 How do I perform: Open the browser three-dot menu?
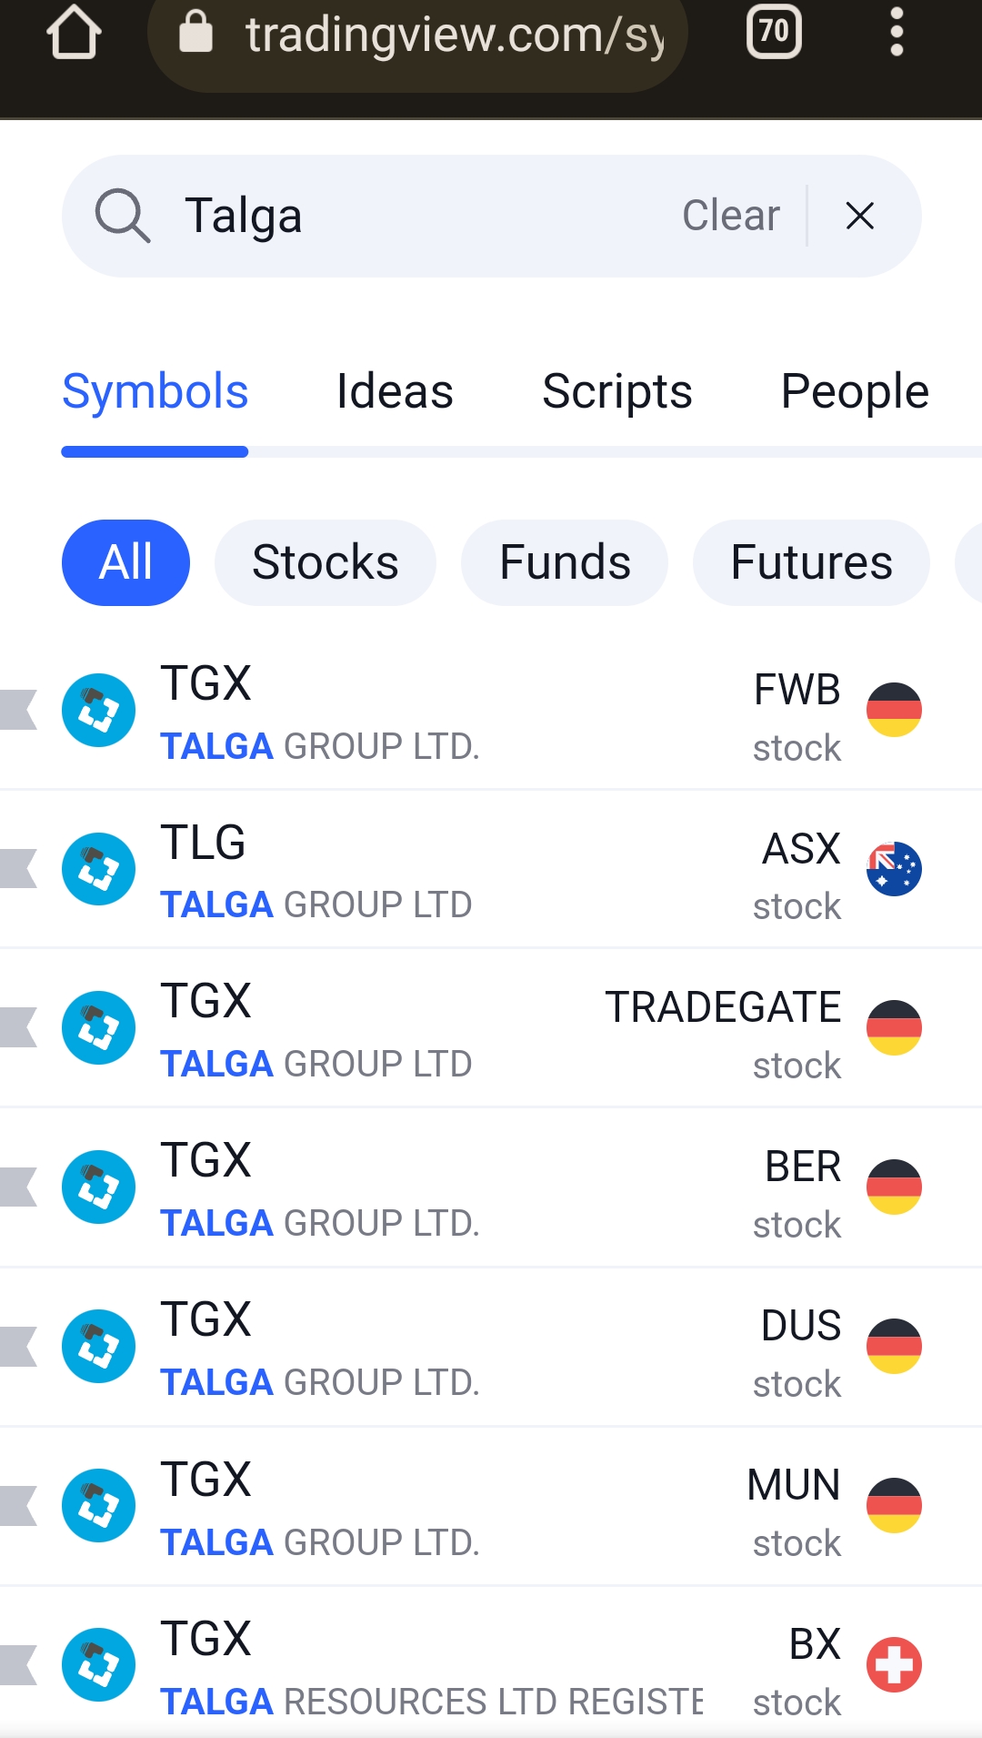[x=897, y=32]
